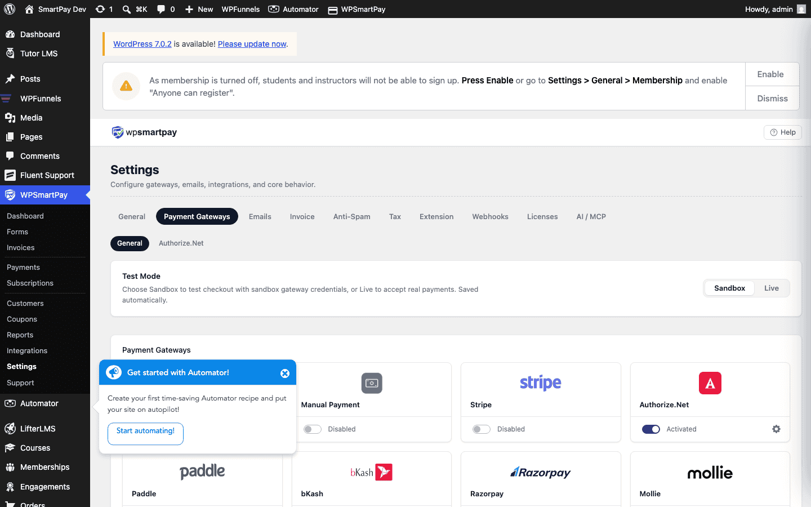Open LifterLMS sidebar menu
Screen dimensions: 811x507
(45, 429)
